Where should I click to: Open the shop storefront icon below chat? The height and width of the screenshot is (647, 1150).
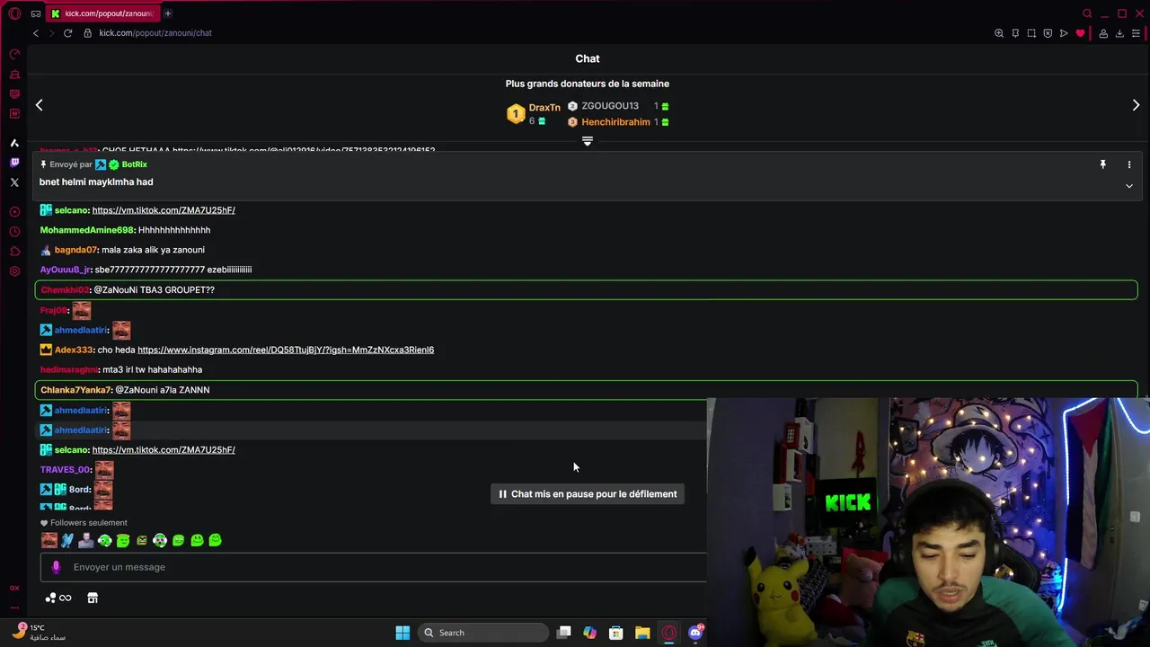click(x=93, y=598)
